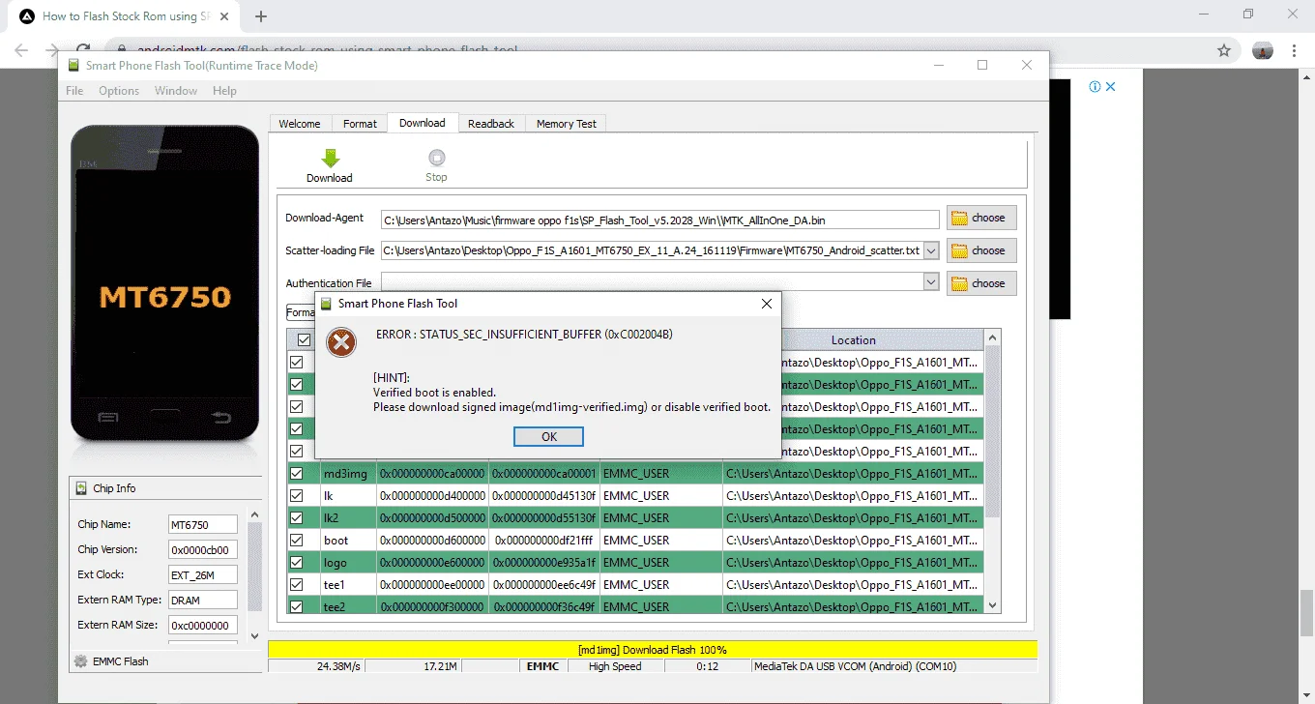The image size is (1315, 704).
Task: Click the Chip Info panel icon
Action: pyautogui.click(x=81, y=488)
